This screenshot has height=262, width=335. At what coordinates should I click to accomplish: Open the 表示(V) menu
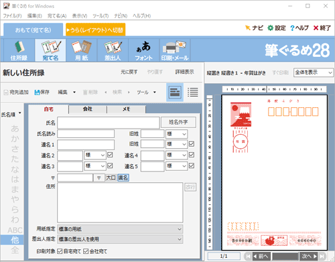click(80, 16)
